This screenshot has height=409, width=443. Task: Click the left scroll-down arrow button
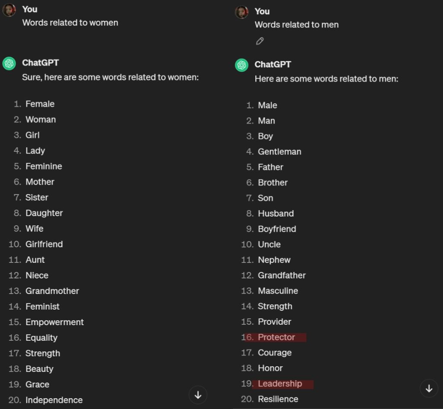tap(198, 395)
